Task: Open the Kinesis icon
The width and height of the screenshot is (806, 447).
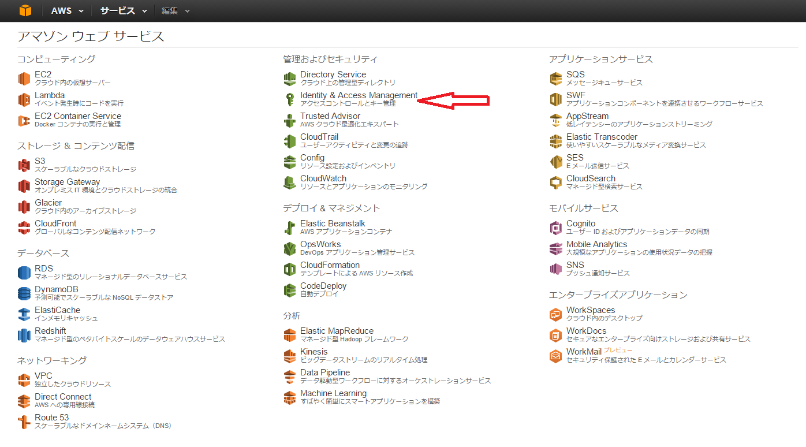Action: 290,356
